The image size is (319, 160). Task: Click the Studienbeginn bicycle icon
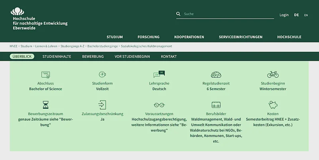click(273, 74)
